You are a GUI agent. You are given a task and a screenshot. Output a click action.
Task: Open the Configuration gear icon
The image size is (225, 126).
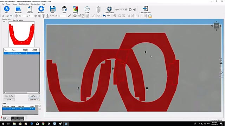point(109,9)
